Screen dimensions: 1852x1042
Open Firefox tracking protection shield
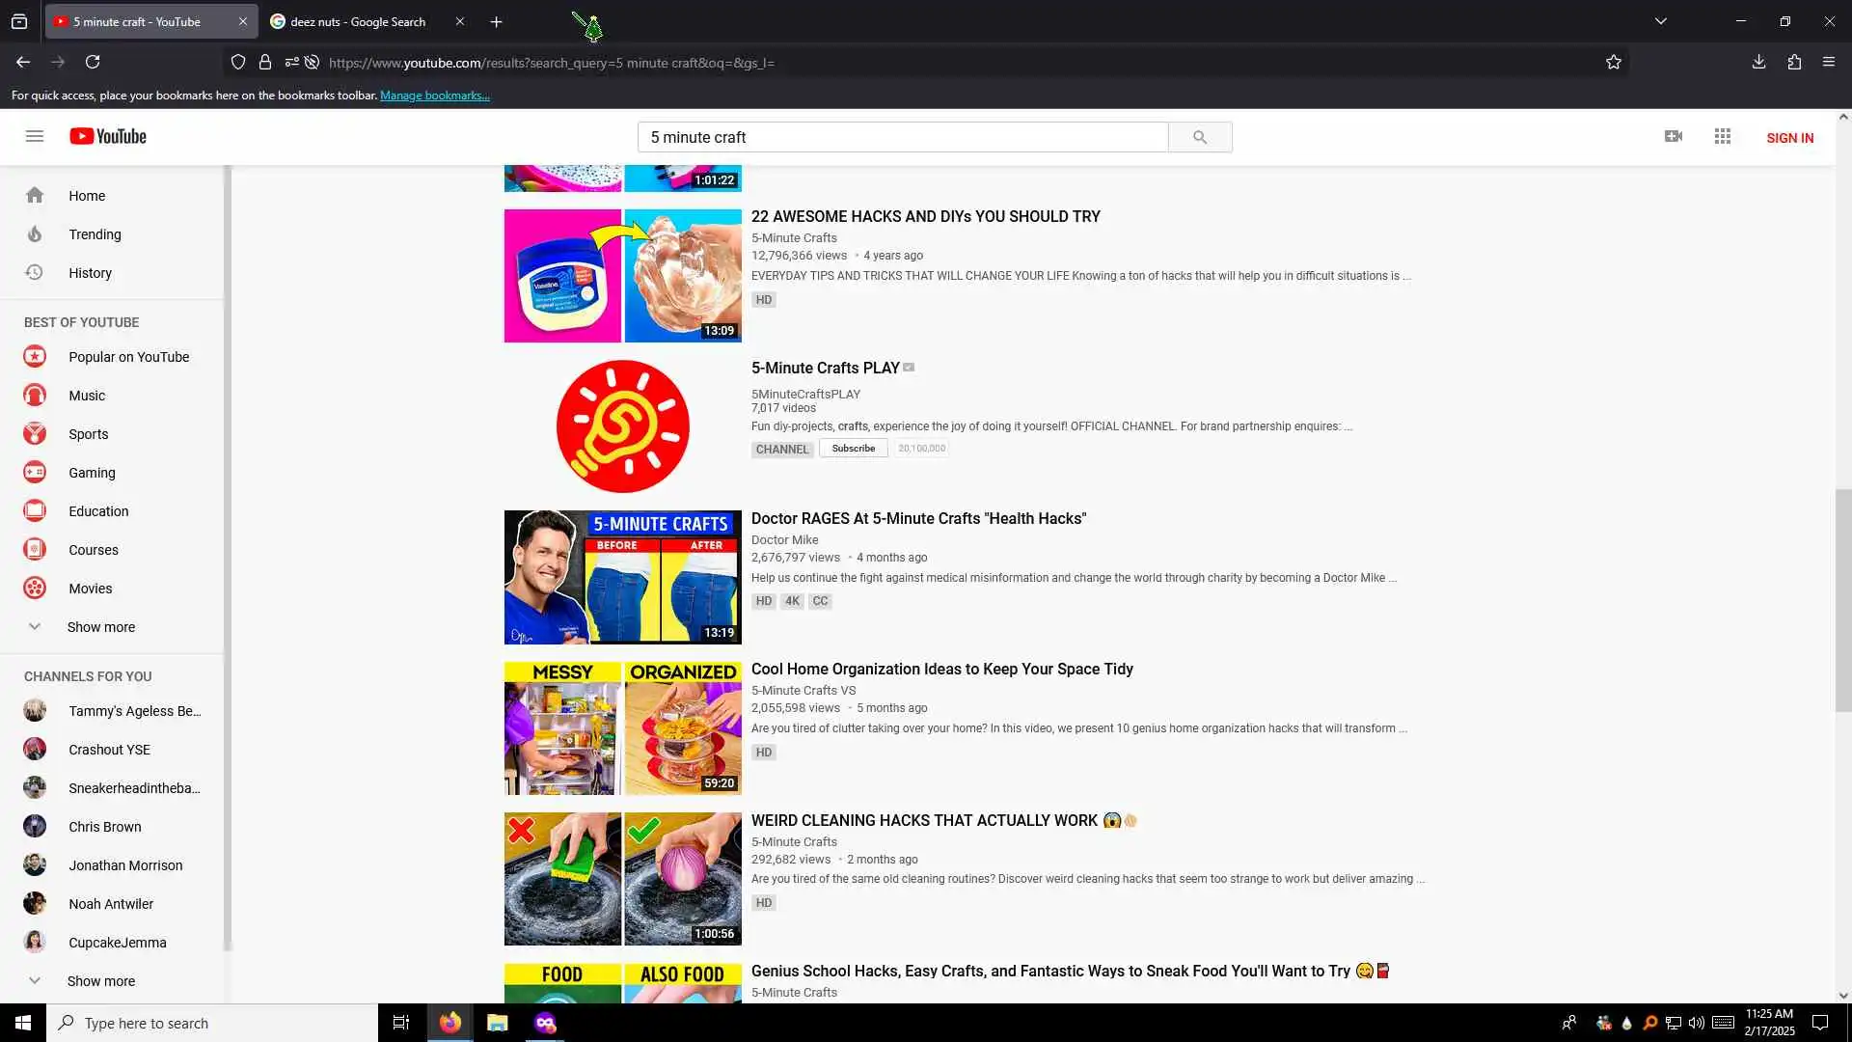pos(238,63)
